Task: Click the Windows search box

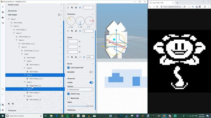Action: 24,116
